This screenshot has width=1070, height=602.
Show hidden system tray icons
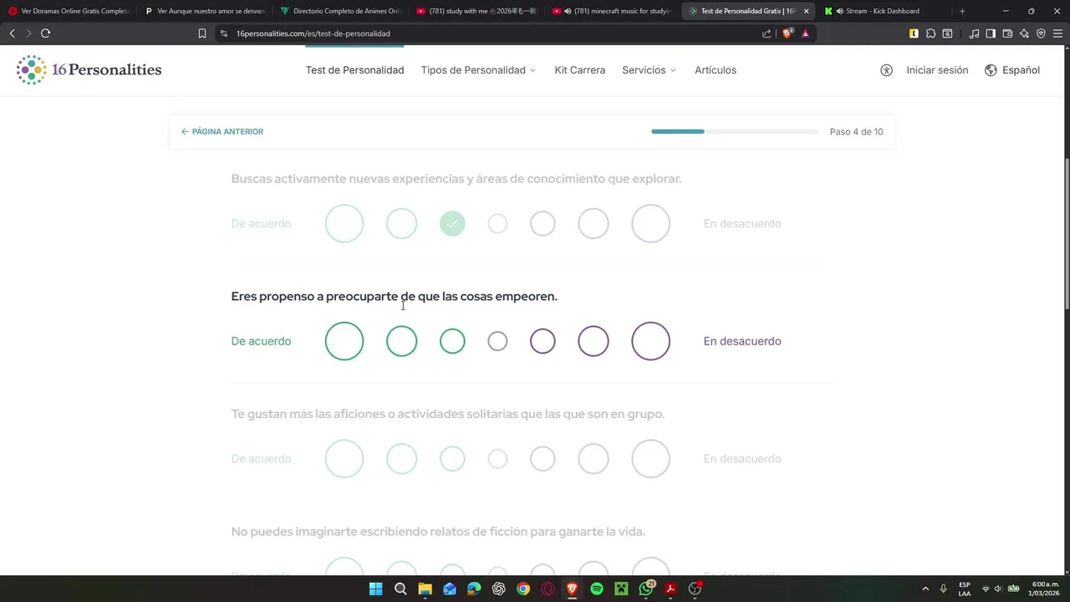coord(925,589)
